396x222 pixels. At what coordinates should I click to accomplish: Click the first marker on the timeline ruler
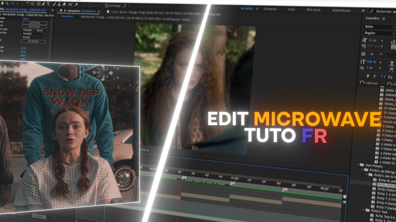[184, 177]
